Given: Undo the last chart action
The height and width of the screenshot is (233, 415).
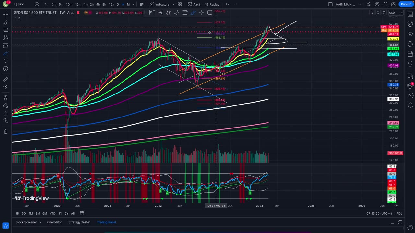Looking at the screenshot, I should 227,4.
